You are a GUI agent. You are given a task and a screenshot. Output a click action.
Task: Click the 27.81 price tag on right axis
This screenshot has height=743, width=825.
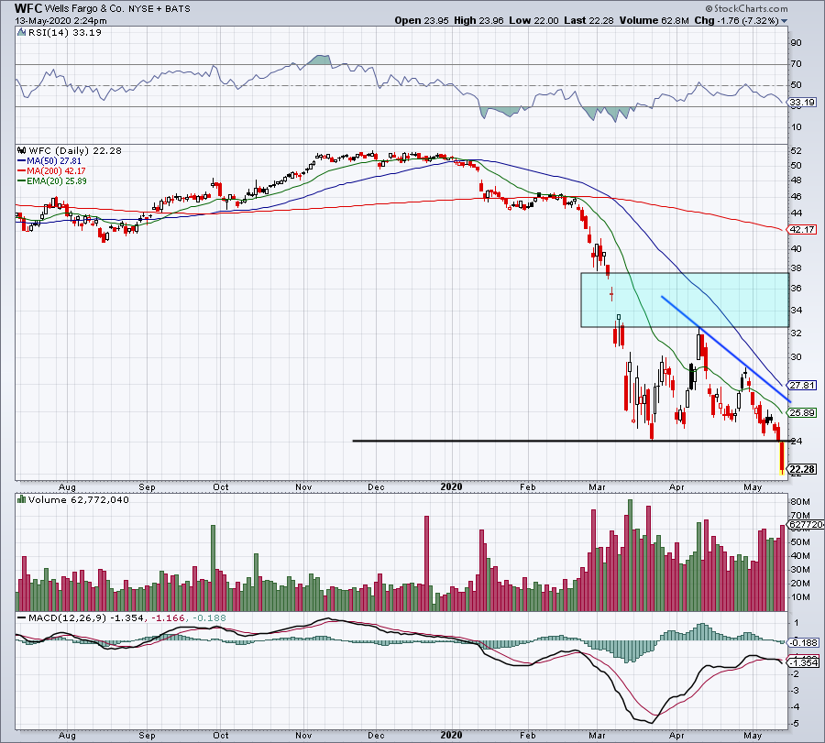(802, 385)
